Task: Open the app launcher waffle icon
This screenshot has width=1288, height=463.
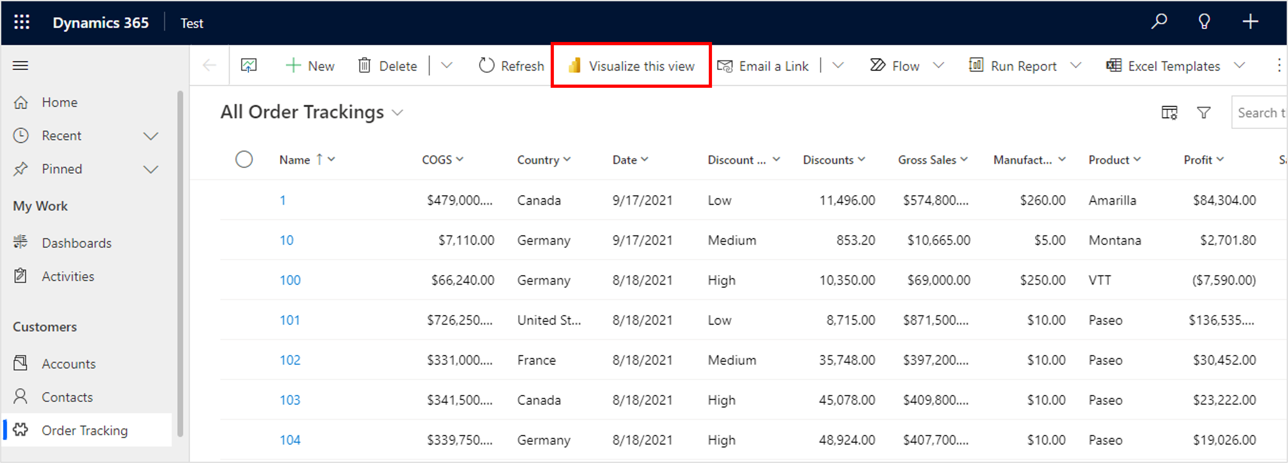Action: [x=21, y=22]
